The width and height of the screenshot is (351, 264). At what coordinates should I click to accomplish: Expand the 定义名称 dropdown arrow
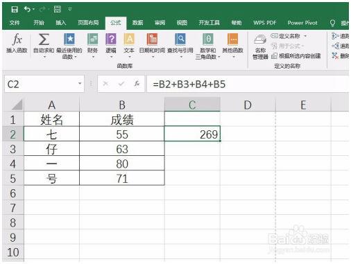(x=305, y=36)
